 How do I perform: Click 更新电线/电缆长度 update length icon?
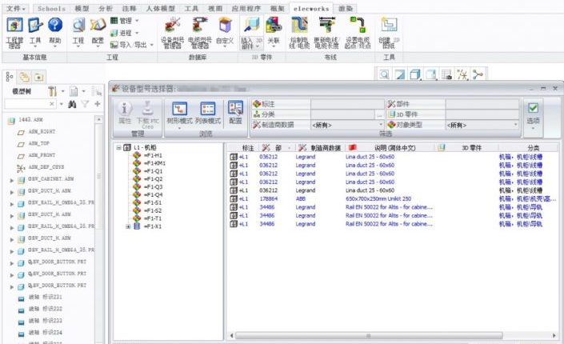tap(326, 25)
